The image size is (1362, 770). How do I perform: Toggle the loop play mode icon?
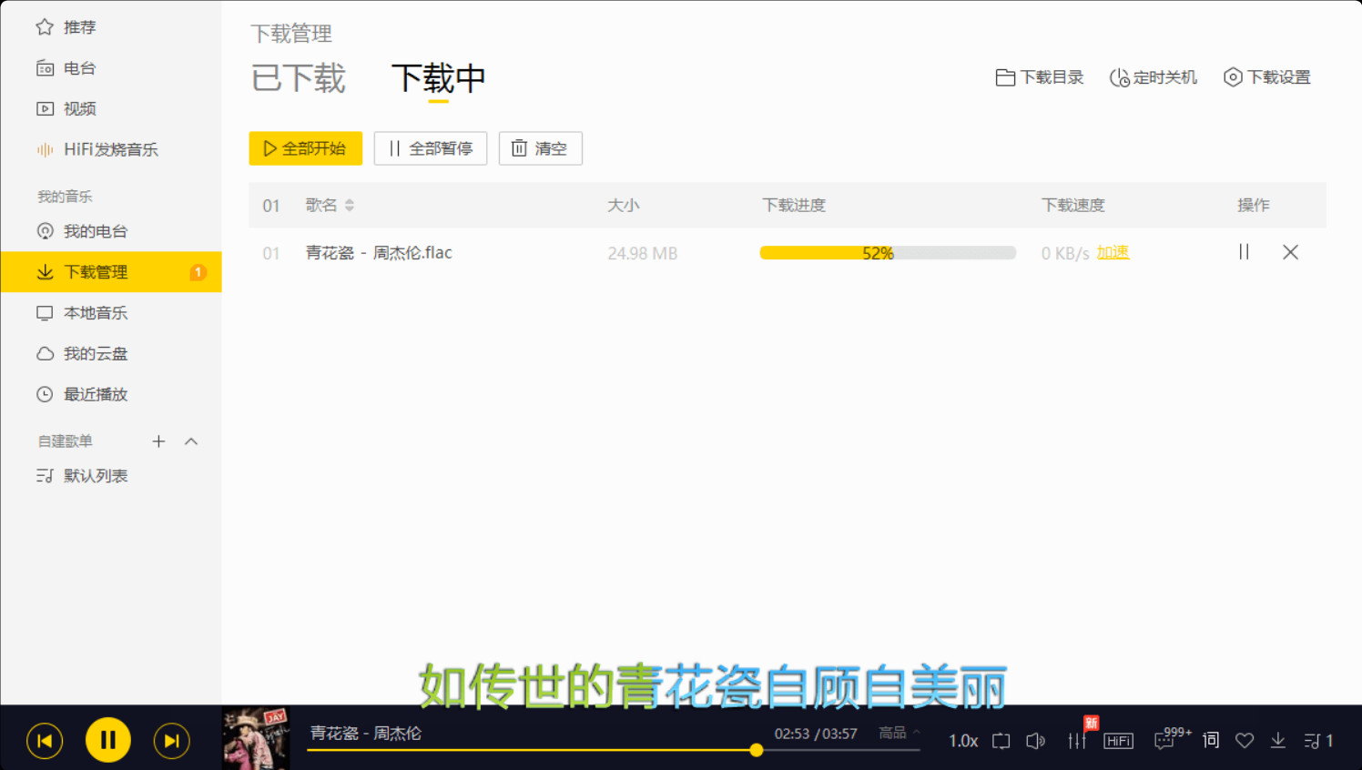1001,741
